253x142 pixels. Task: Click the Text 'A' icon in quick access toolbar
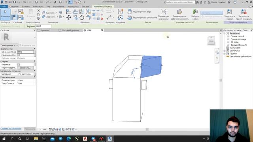(55, 2)
